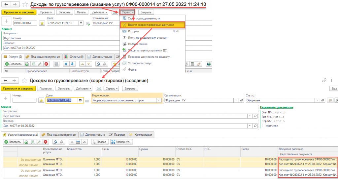Choose История menu item
The image size is (338, 179).
point(152,31)
